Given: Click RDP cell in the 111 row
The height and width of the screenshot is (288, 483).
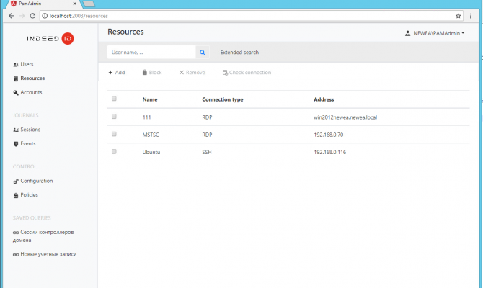Looking at the screenshot, I should (207, 117).
